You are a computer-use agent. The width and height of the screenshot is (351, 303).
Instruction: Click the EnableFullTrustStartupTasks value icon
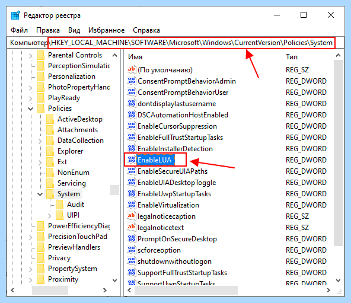[x=132, y=137]
